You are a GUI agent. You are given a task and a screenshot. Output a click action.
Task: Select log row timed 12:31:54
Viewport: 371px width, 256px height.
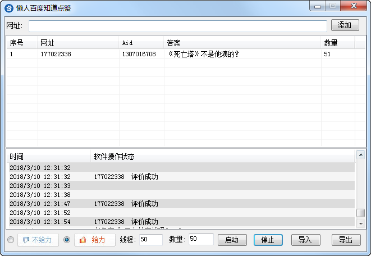pyautogui.click(x=182, y=222)
